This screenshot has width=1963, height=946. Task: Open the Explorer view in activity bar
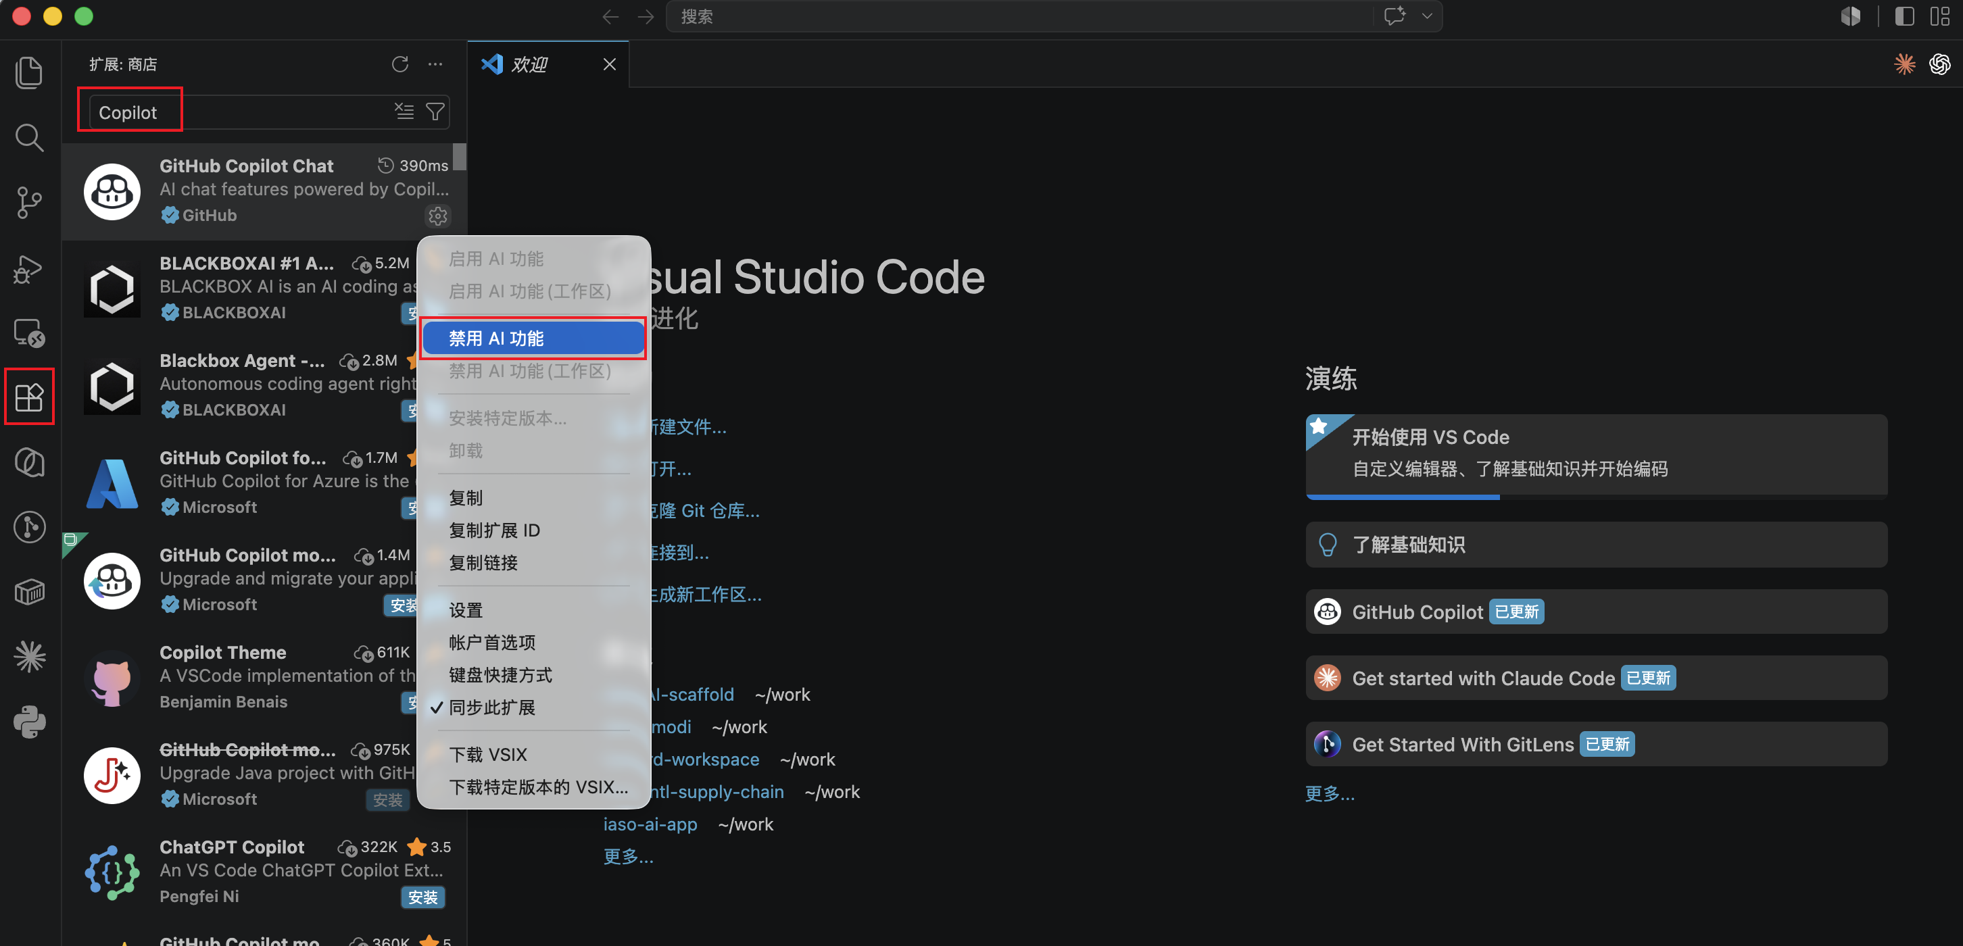(x=30, y=72)
